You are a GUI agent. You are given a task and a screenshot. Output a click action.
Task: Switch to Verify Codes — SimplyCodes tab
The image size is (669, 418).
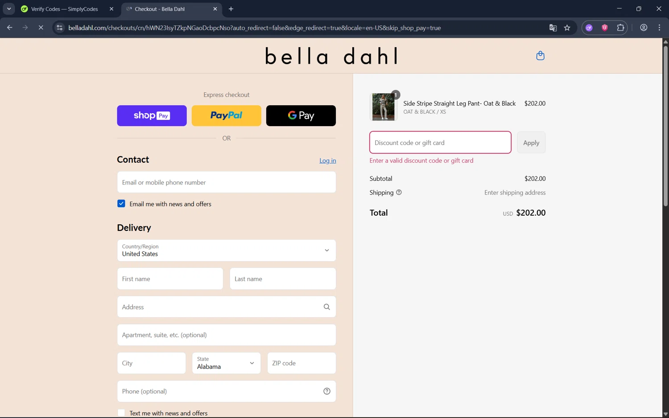click(68, 9)
